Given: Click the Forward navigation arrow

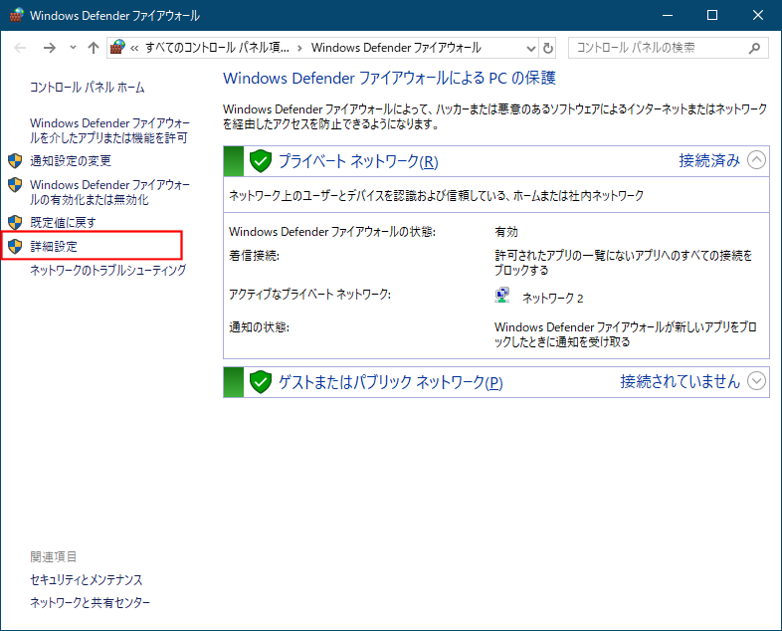Looking at the screenshot, I should click(x=50, y=48).
